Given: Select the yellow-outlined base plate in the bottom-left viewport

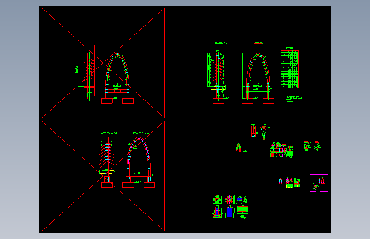Looking at the screenshot, I should [107, 172].
